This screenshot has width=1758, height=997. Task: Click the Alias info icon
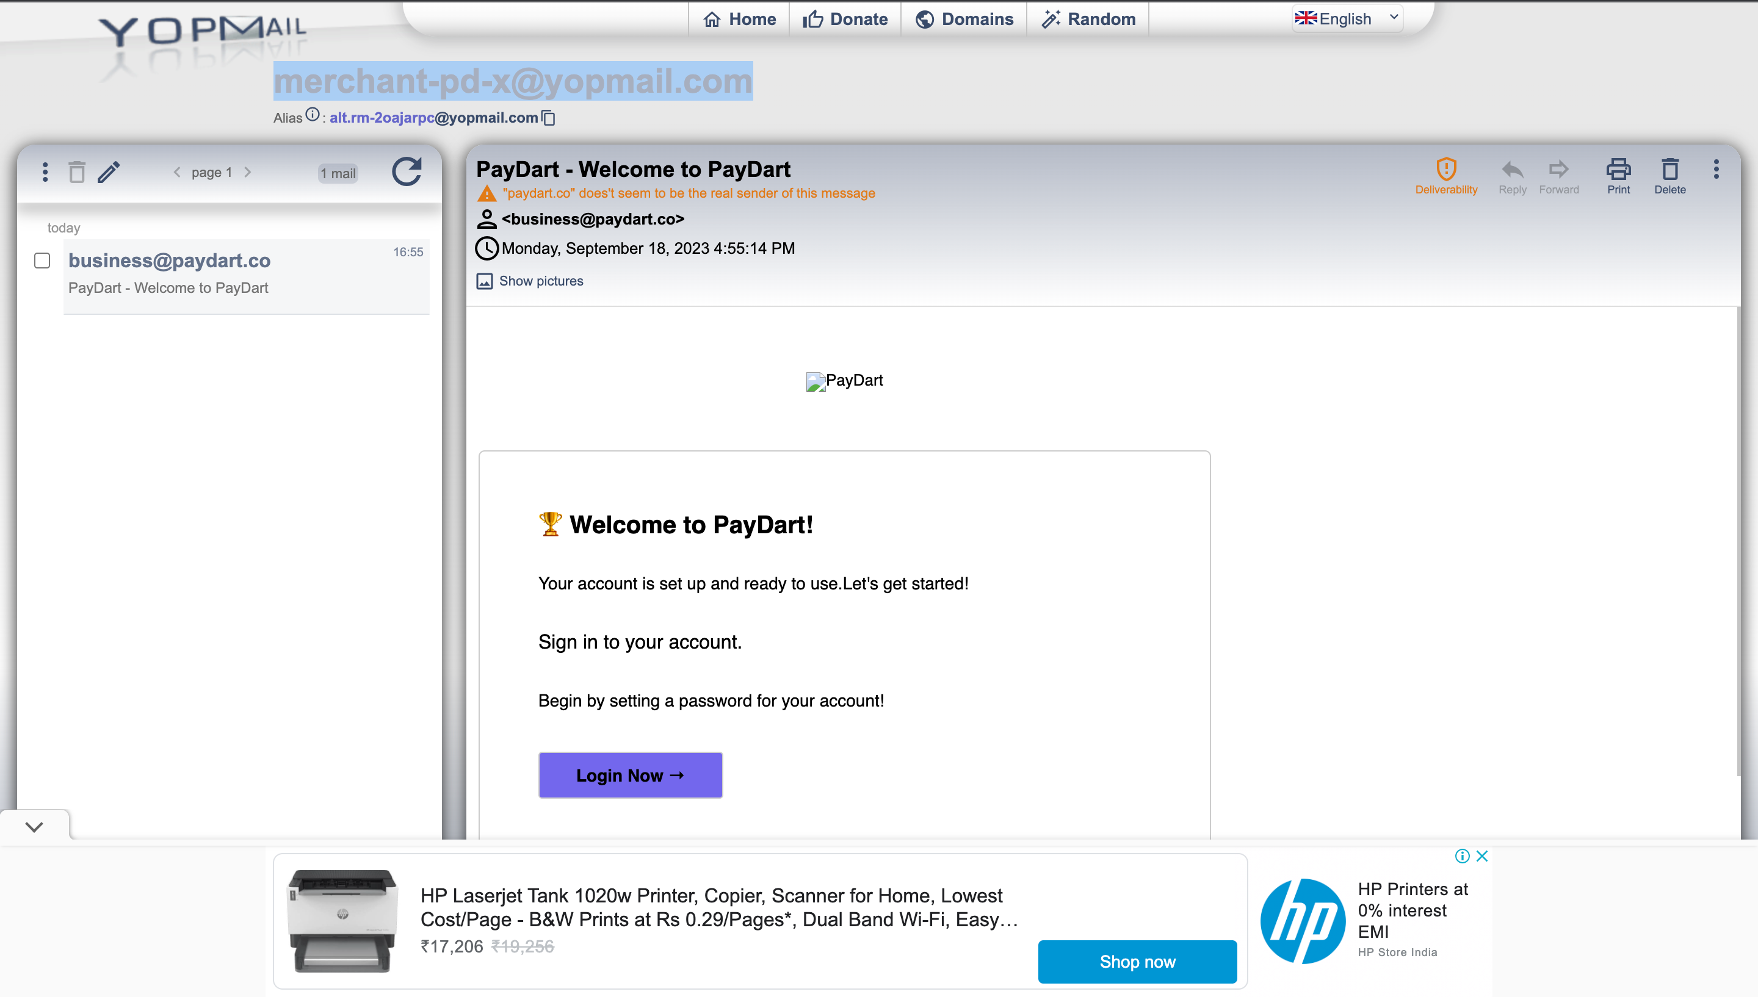pyautogui.click(x=313, y=114)
